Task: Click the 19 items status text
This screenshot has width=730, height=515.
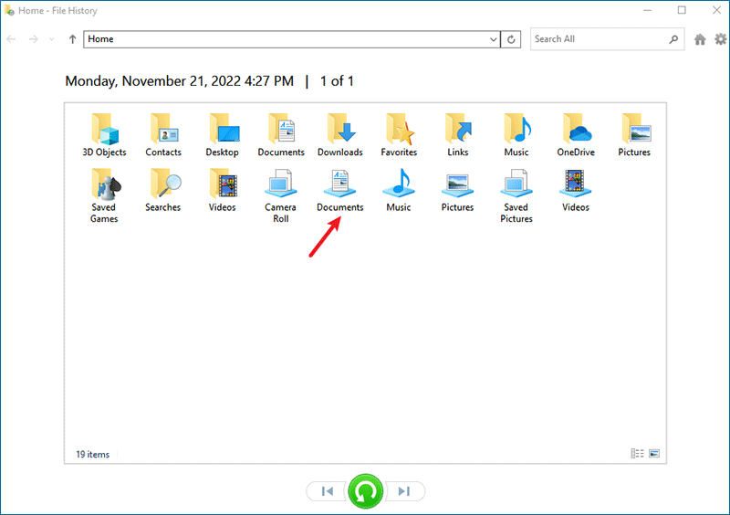Action: point(93,455)
